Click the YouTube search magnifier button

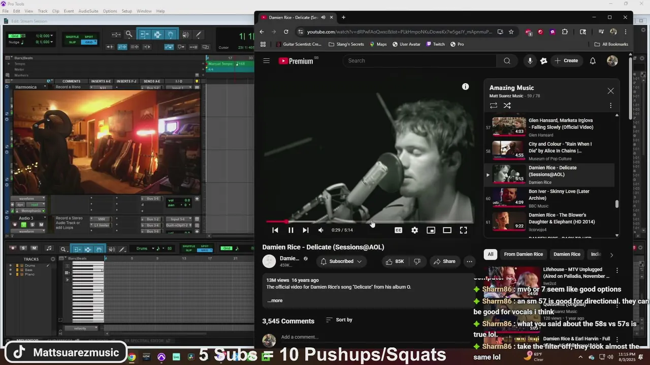click(x=507, y=61)
